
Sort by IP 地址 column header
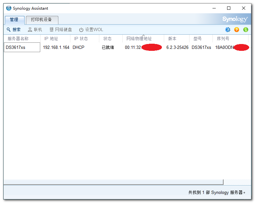55,39
